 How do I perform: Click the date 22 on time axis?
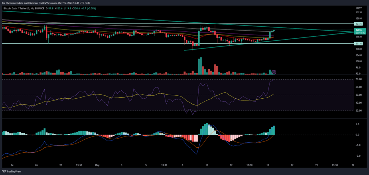(353, 165)
